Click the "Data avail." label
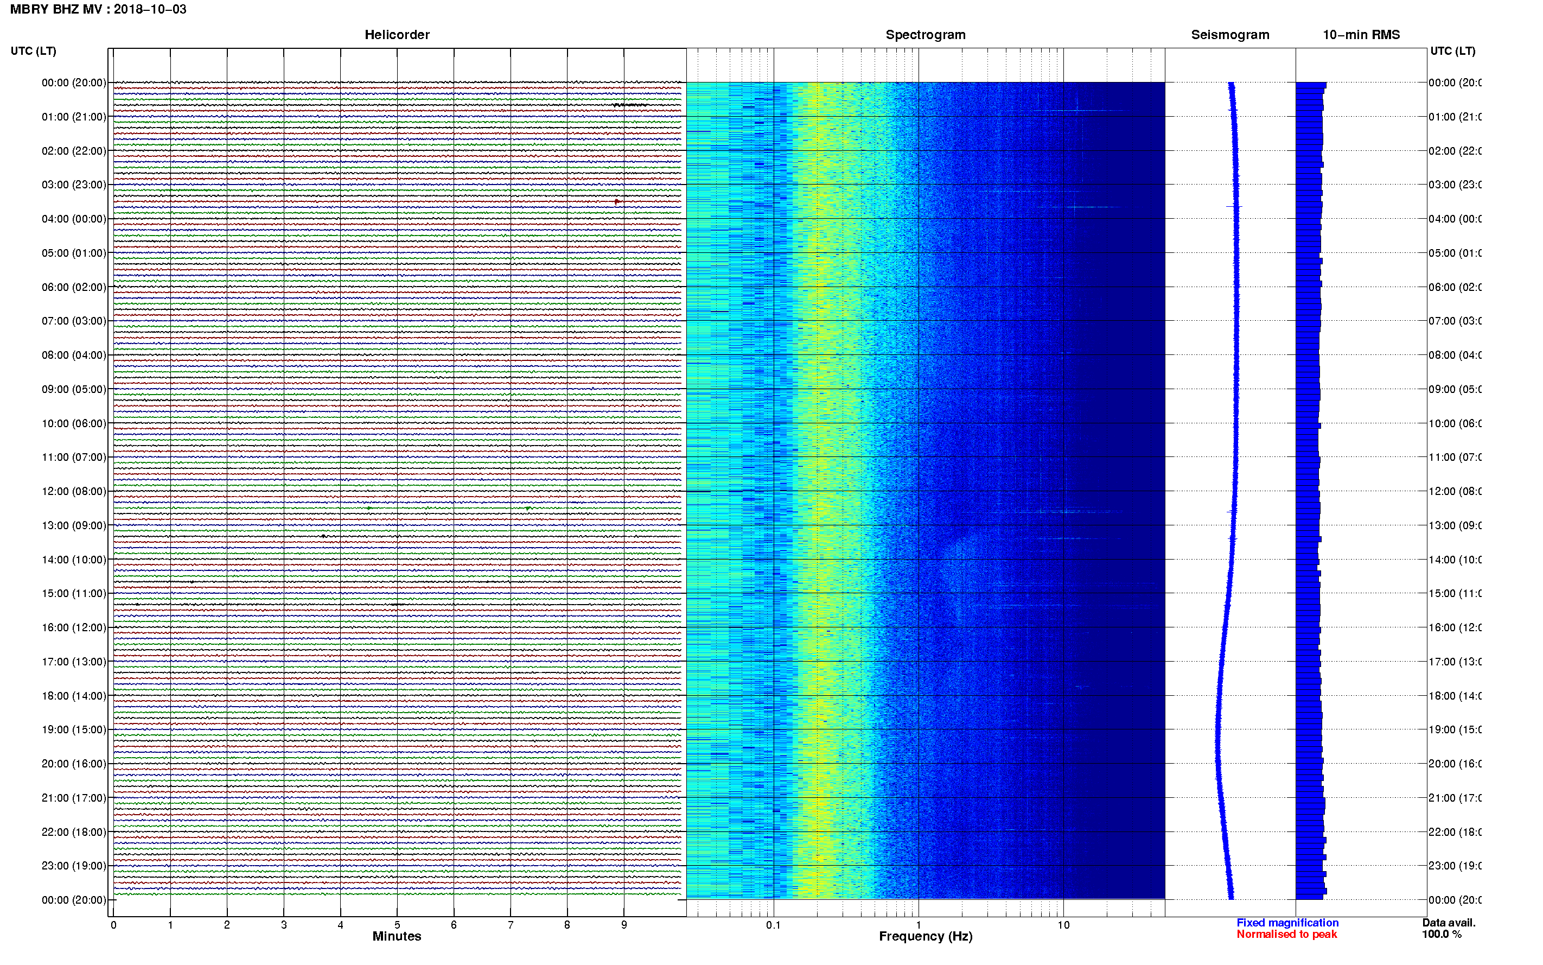 point(1449,923)
